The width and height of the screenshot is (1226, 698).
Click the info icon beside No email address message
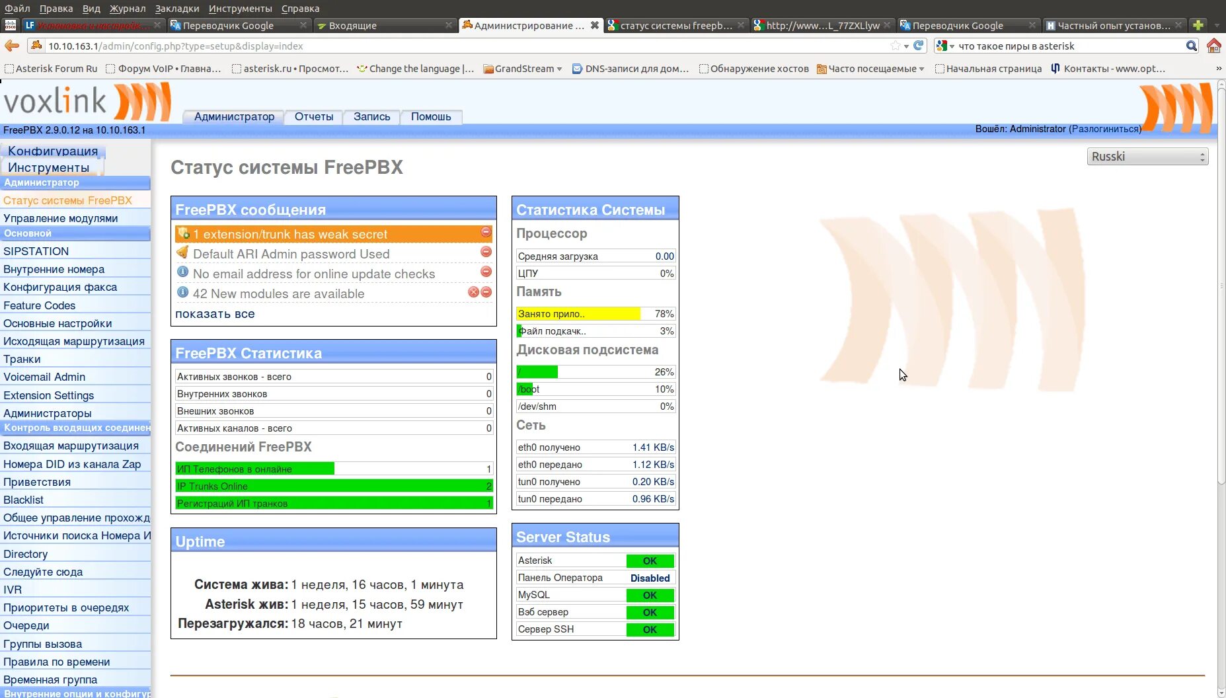pyautogui.click(x=183, y=272)
